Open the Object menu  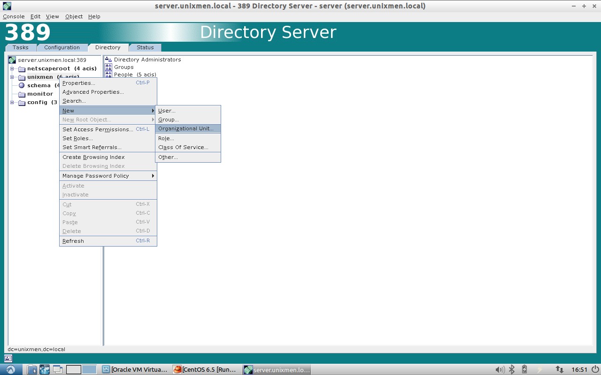(74, 16)
